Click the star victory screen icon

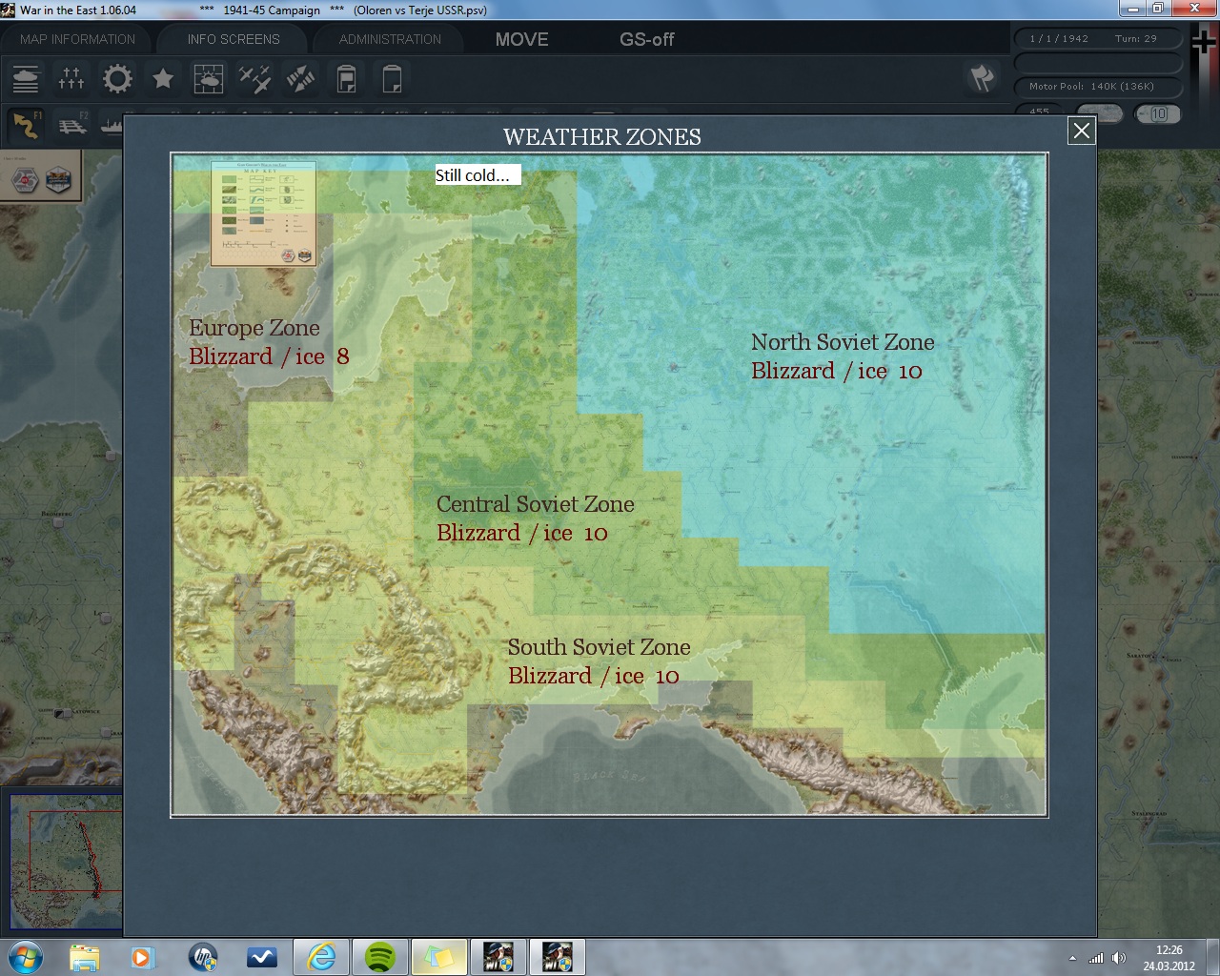(x=163, y=78)
